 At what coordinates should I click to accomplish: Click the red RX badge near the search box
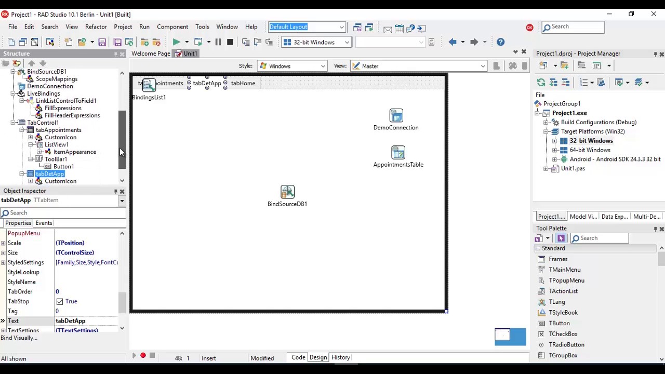[529, 28]
